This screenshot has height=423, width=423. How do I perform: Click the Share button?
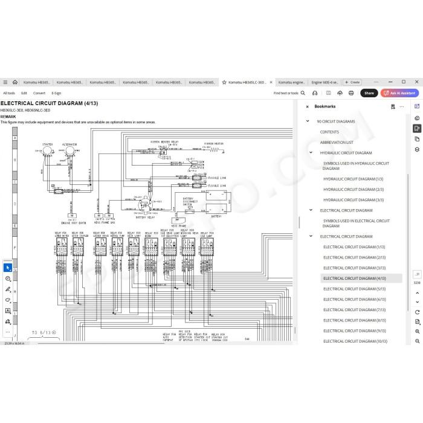click(x=369, y=93)
